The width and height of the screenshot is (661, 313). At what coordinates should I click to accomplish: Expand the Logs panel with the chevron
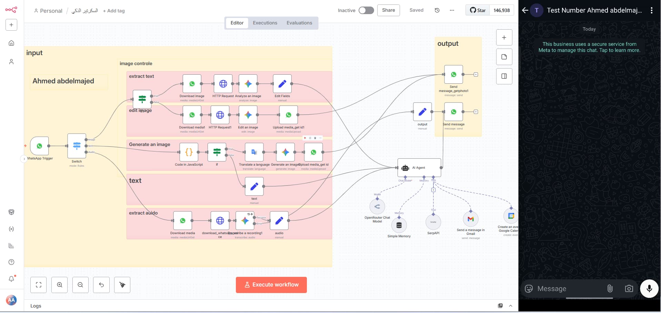click(511, 306)
